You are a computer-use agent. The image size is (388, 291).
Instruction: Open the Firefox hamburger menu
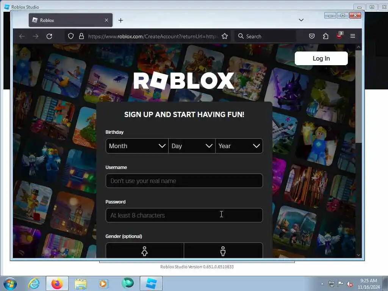click(353, 36)
